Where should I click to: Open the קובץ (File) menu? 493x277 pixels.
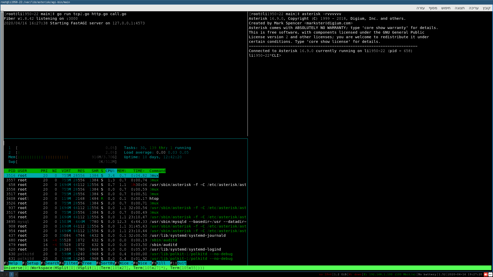(x=486, y=8)
